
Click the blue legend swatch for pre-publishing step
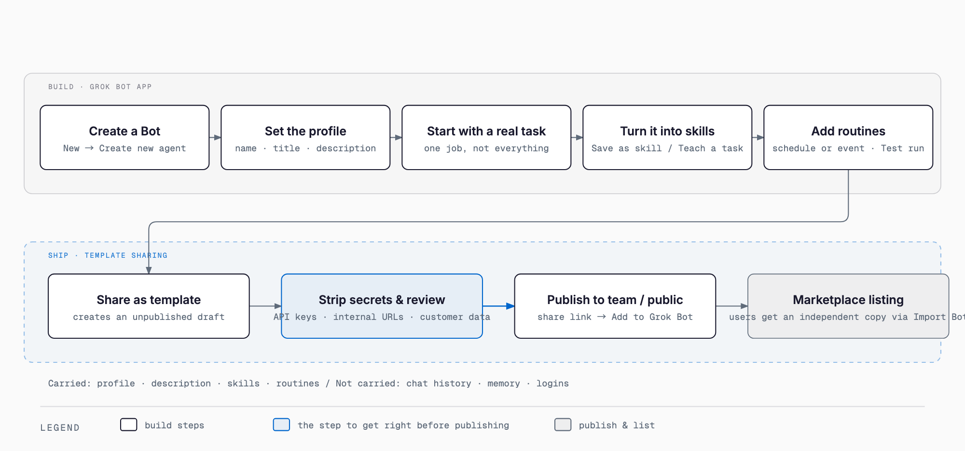pos(281,424)
